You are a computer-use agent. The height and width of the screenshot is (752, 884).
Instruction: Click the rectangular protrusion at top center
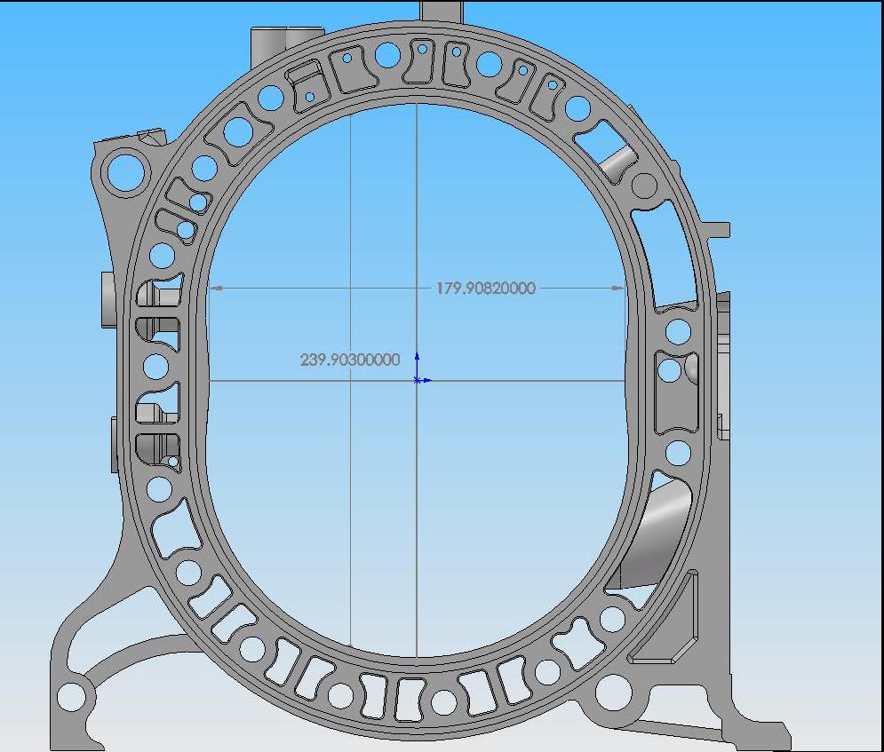pyautogui.click(x=442, y=10)
